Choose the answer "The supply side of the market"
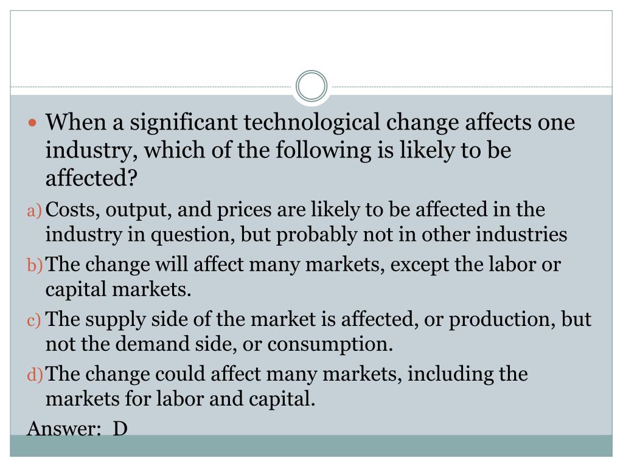 coord(318,331)
